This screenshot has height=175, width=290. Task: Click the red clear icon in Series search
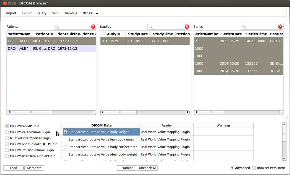[280, 27]
